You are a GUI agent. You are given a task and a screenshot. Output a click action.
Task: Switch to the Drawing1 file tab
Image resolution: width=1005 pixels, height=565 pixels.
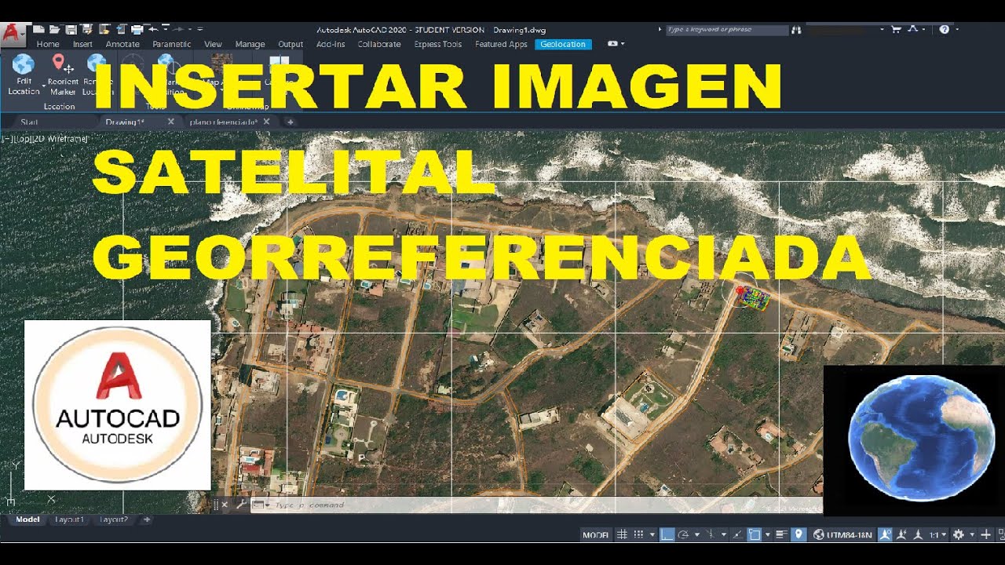(125, 122)
